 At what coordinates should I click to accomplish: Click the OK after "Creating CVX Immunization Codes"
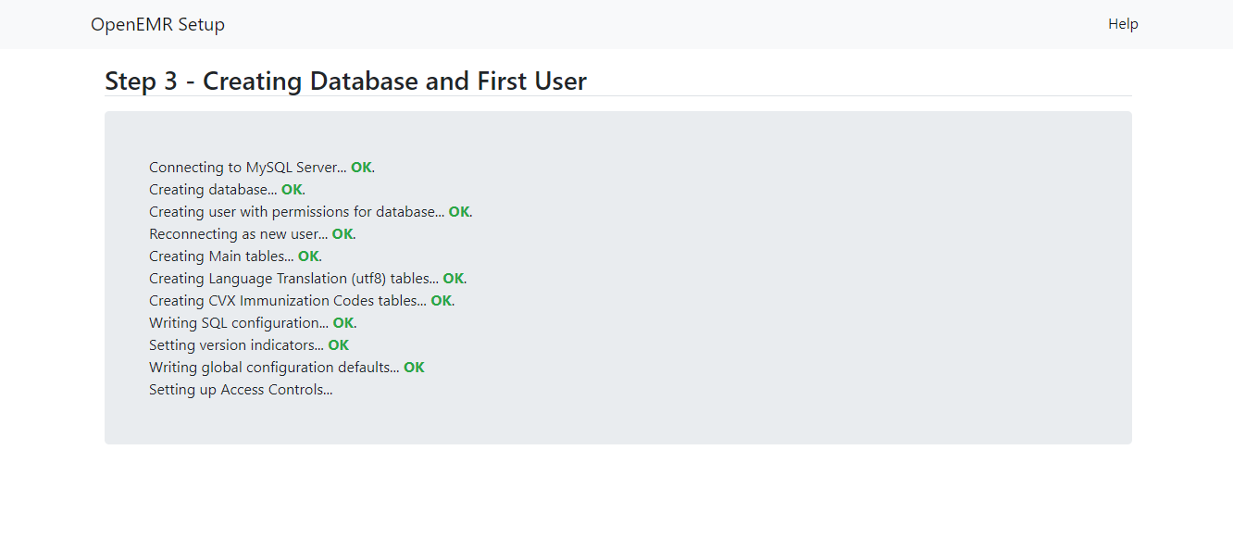tap(441, 300)
